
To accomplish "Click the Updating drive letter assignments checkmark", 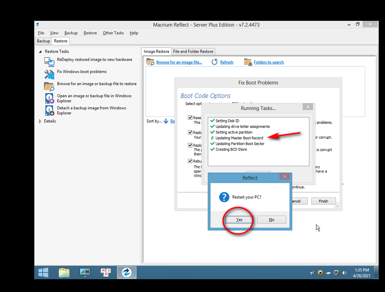I will tap(212, 126).
